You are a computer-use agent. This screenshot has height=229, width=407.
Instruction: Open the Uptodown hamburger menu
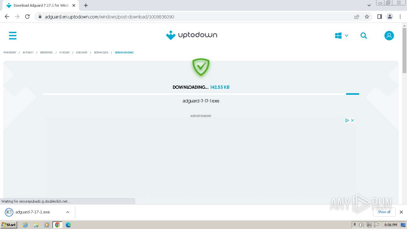tap(13, 36)
